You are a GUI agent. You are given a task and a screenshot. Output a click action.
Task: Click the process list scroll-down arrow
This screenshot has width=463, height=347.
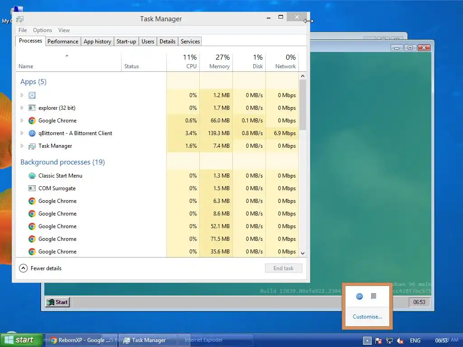[x=302, y=253]
